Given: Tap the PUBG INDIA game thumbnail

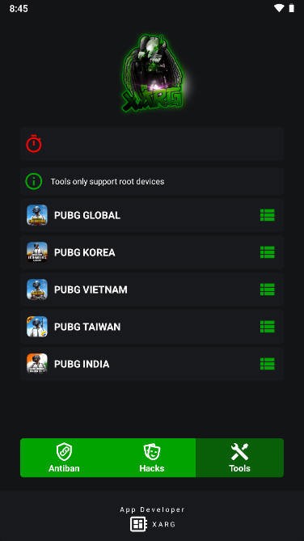Looking at the screenshot, I should point(37,364).
